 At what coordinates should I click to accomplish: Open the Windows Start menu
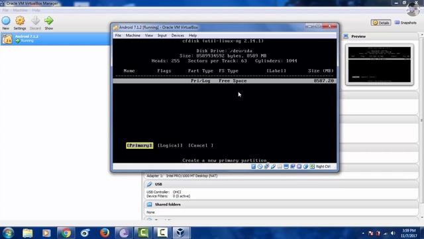[x=8, y=233]
